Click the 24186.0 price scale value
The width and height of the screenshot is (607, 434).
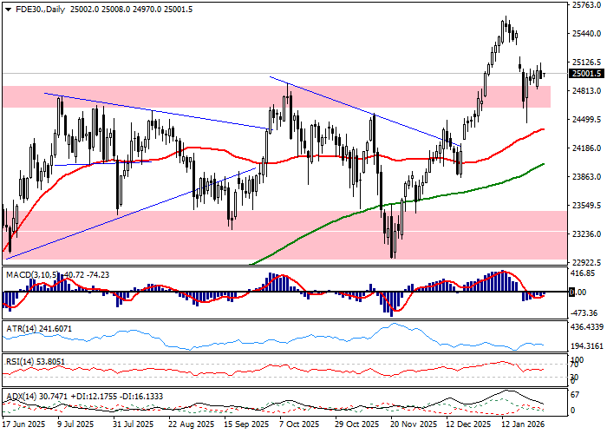tap(585, 148)
